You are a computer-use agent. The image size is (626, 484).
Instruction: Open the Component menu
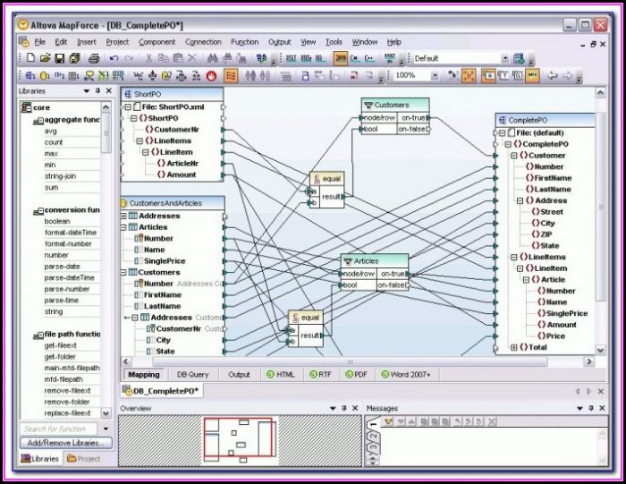(156, 42)
